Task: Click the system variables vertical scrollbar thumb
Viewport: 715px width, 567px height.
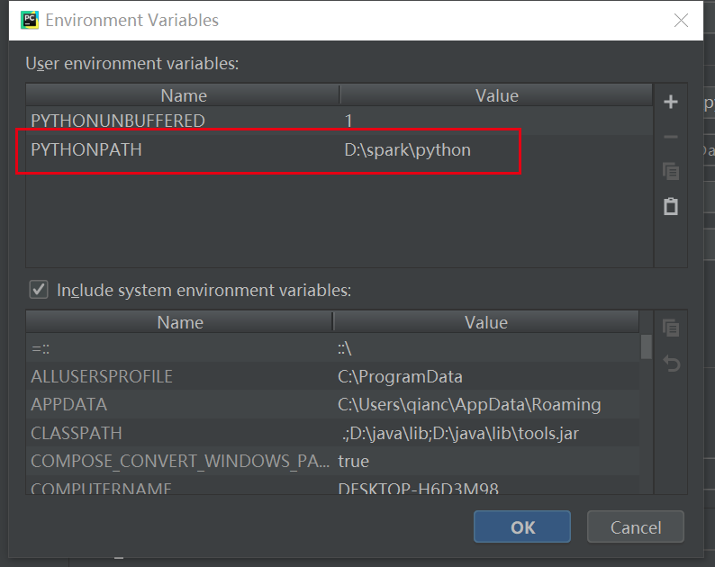Action: tap(647, 346)
